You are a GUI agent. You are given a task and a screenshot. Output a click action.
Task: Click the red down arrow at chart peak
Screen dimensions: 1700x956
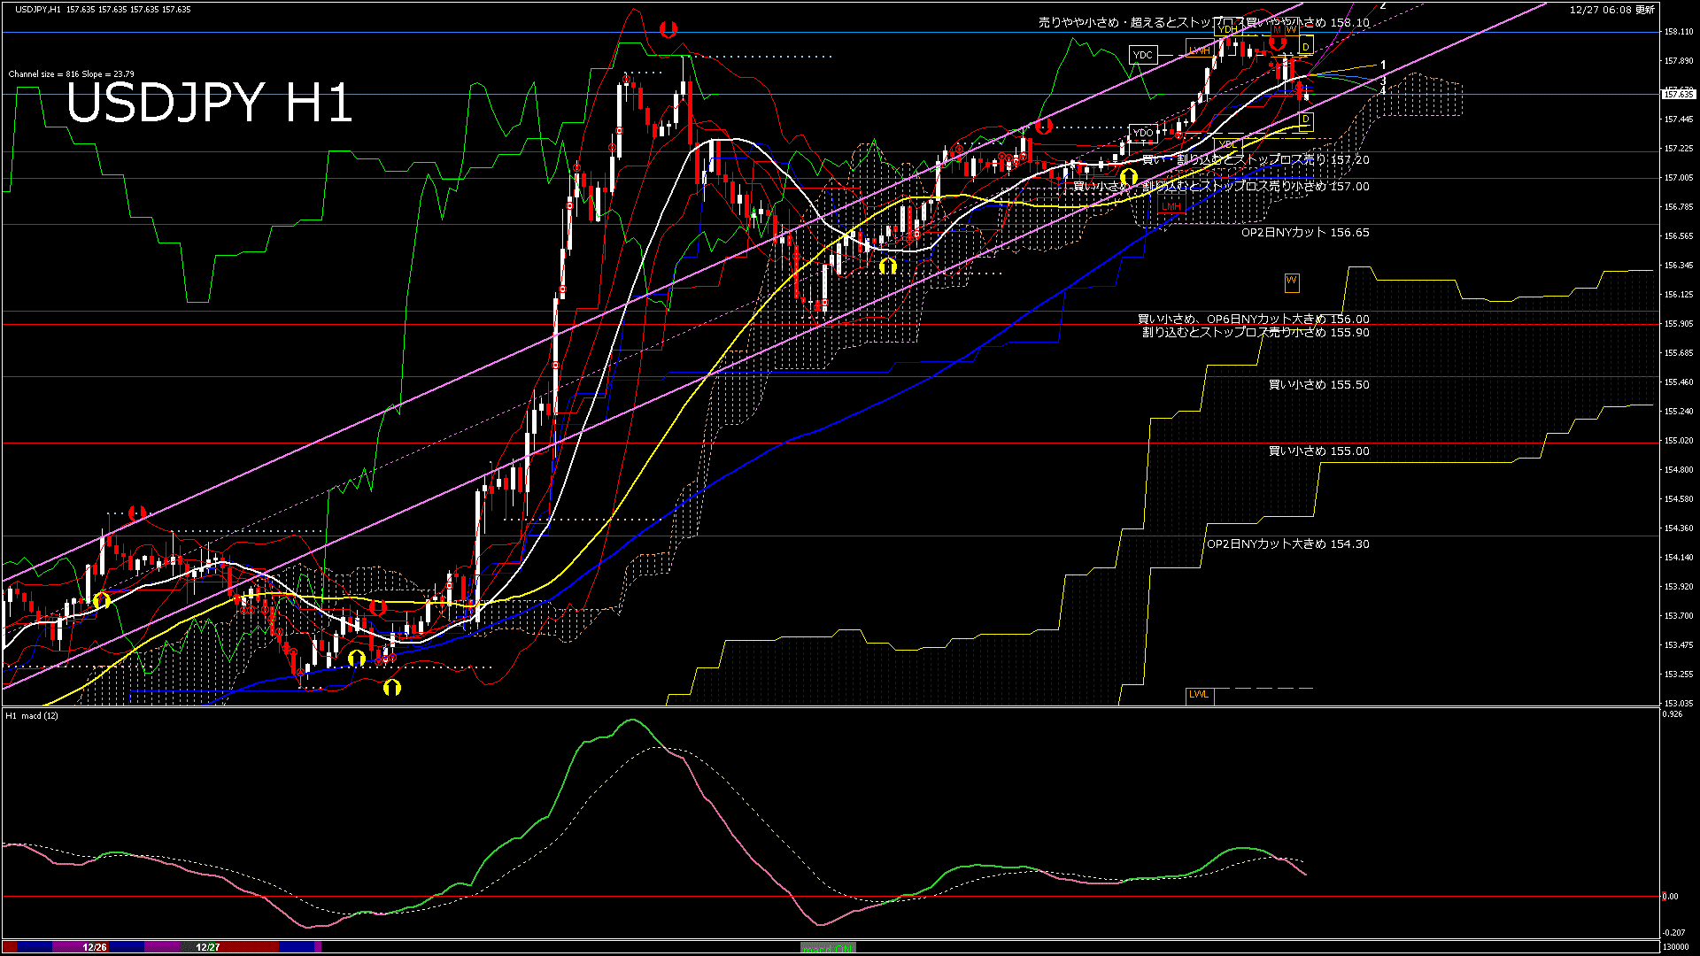coord(668,30)
